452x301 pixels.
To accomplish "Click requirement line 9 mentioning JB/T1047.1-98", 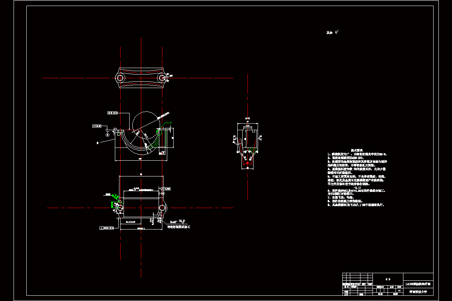I will coord(356,205).
